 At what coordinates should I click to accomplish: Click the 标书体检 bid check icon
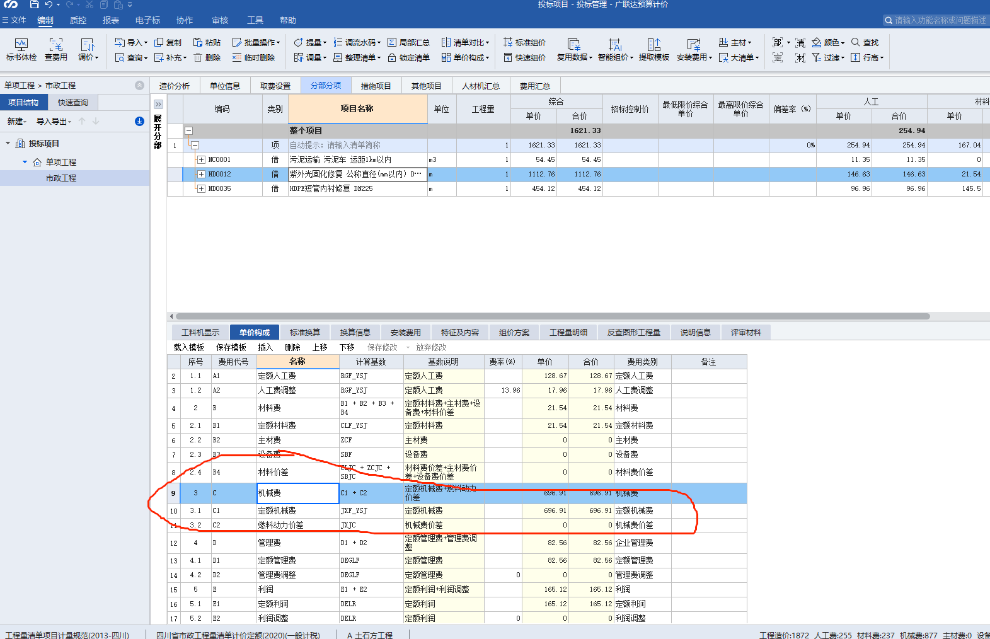click(21, 49)
